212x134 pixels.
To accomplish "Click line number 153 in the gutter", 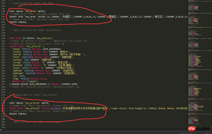I will pyautogui.click(x=3, y=46).
